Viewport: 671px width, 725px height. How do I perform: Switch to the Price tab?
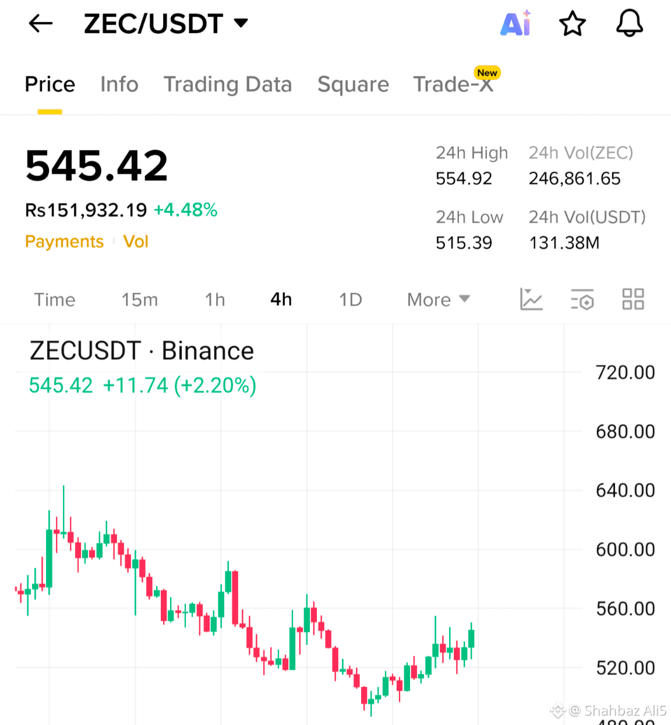50,85
